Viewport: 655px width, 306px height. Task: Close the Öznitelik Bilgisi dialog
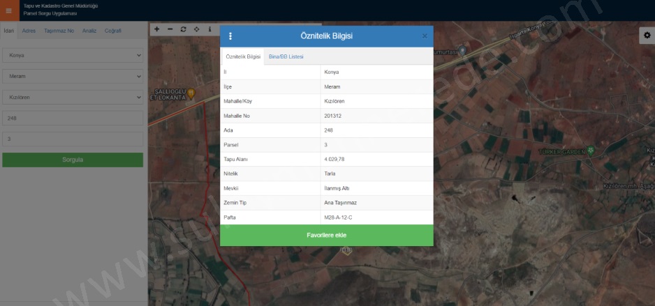pos(425,36)
